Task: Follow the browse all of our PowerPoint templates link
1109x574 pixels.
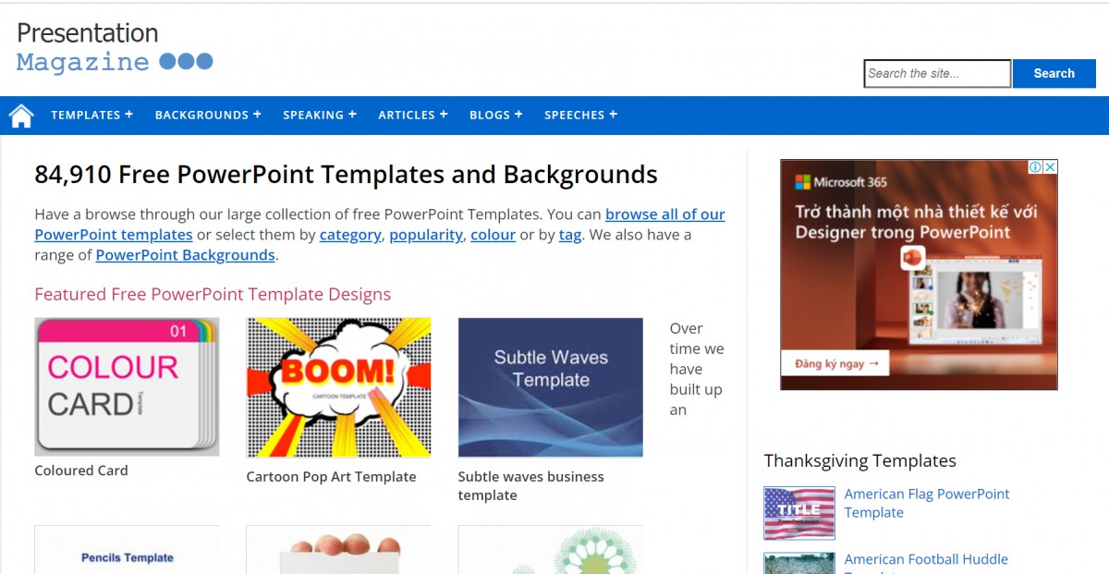Action: click(380, 225)
